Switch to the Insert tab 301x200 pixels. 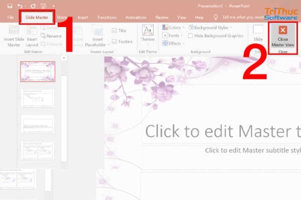pyautogui.click(x=83, y=17)
